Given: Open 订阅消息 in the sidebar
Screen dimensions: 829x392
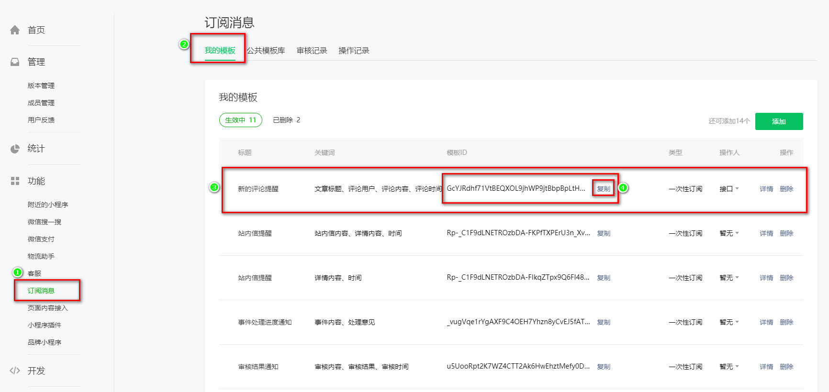Looking at the screenshot, I should (x=41, y=291).
